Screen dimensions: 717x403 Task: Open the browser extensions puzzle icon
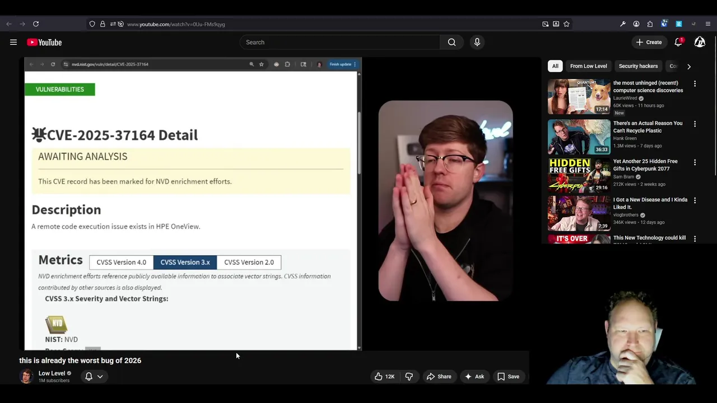pyautogui.click(x=650, y=24)
